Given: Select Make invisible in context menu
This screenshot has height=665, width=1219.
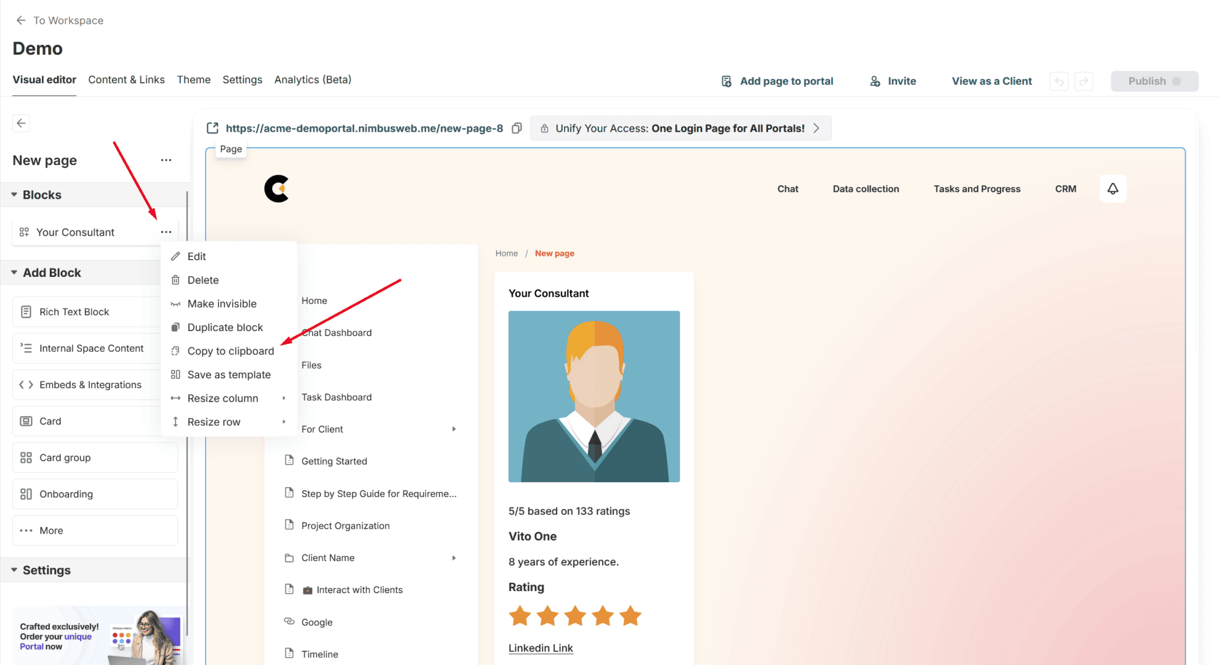Looking at the screenshot, I should pyautogui.click(x=222, y=304).
